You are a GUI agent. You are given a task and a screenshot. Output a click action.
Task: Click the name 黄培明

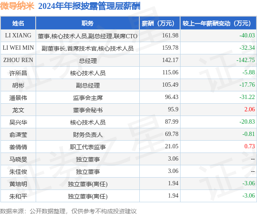tap(18, 184)
